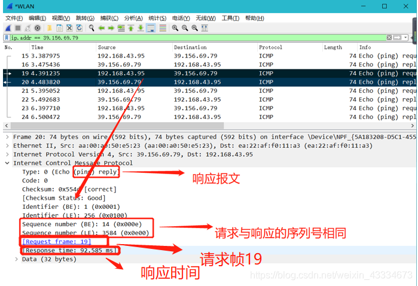
Task: Open display filter history dropdown
Action: pyautogui.click(x=405, y=38)
